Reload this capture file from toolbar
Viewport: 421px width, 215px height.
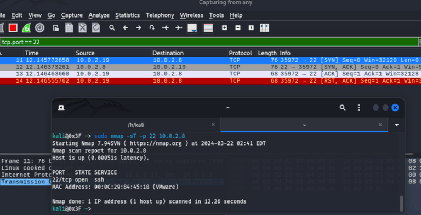[x=96, y=28]
